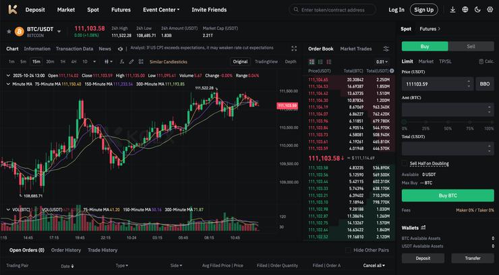Select the drawing pencil tool
This screenshot has width=499, height=275.
coord(131,62)
